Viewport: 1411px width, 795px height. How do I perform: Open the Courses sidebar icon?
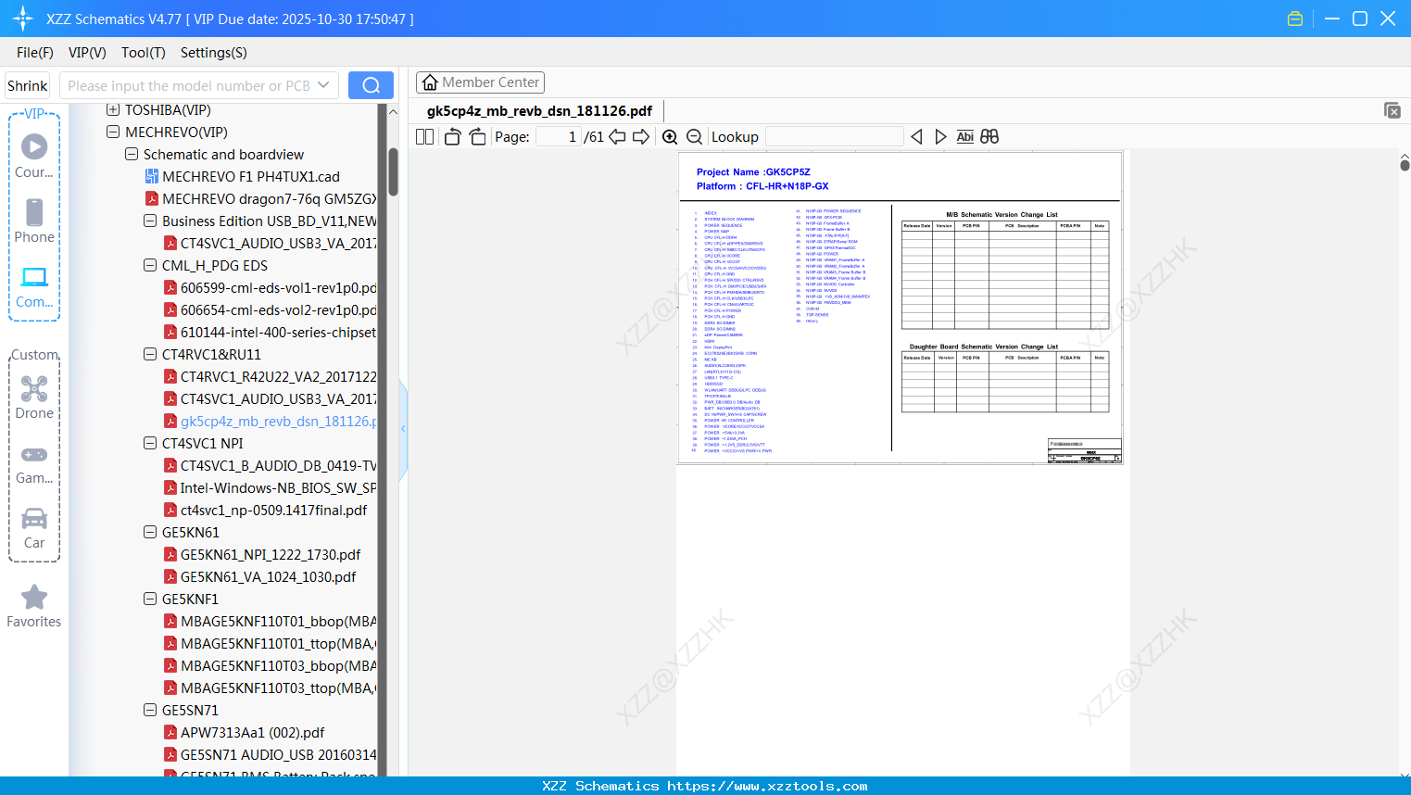click(x=34, y=156)
